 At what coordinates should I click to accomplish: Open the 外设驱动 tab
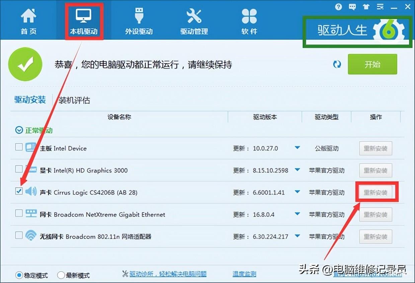(139, 21)
